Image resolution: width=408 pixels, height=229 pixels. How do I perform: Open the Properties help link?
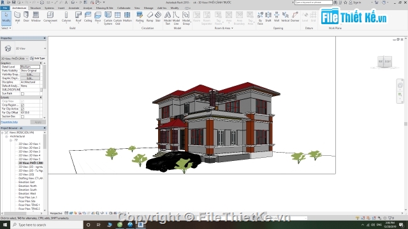(x=10, y=122)
